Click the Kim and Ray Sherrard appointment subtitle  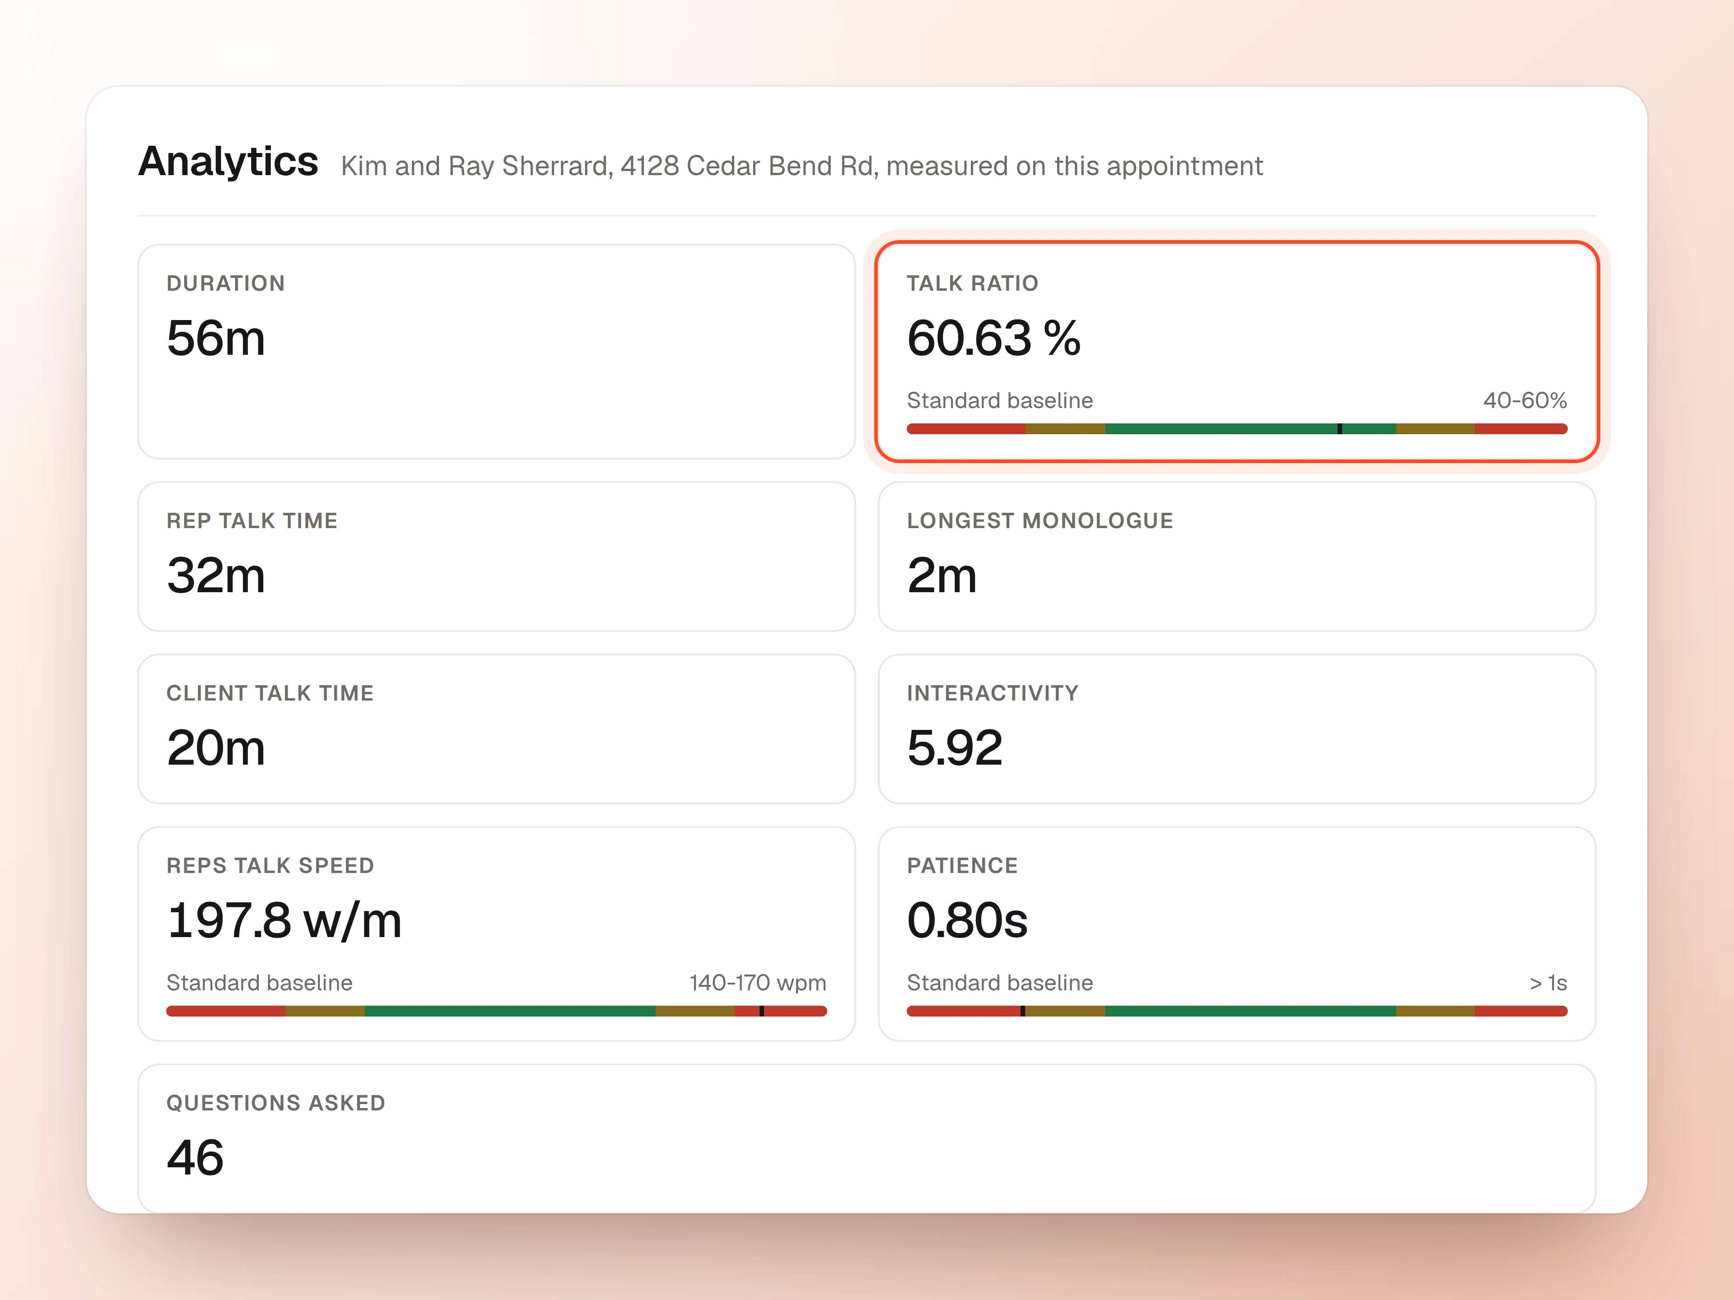point(802,166)
